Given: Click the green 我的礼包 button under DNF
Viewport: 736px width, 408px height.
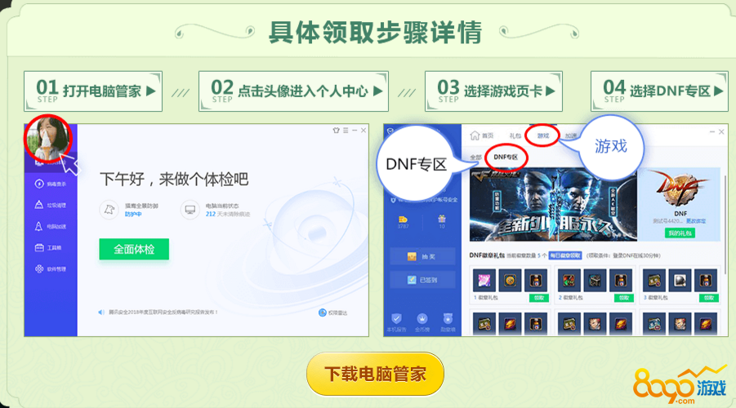Looking at the screenshot, I should pos(680,233).
